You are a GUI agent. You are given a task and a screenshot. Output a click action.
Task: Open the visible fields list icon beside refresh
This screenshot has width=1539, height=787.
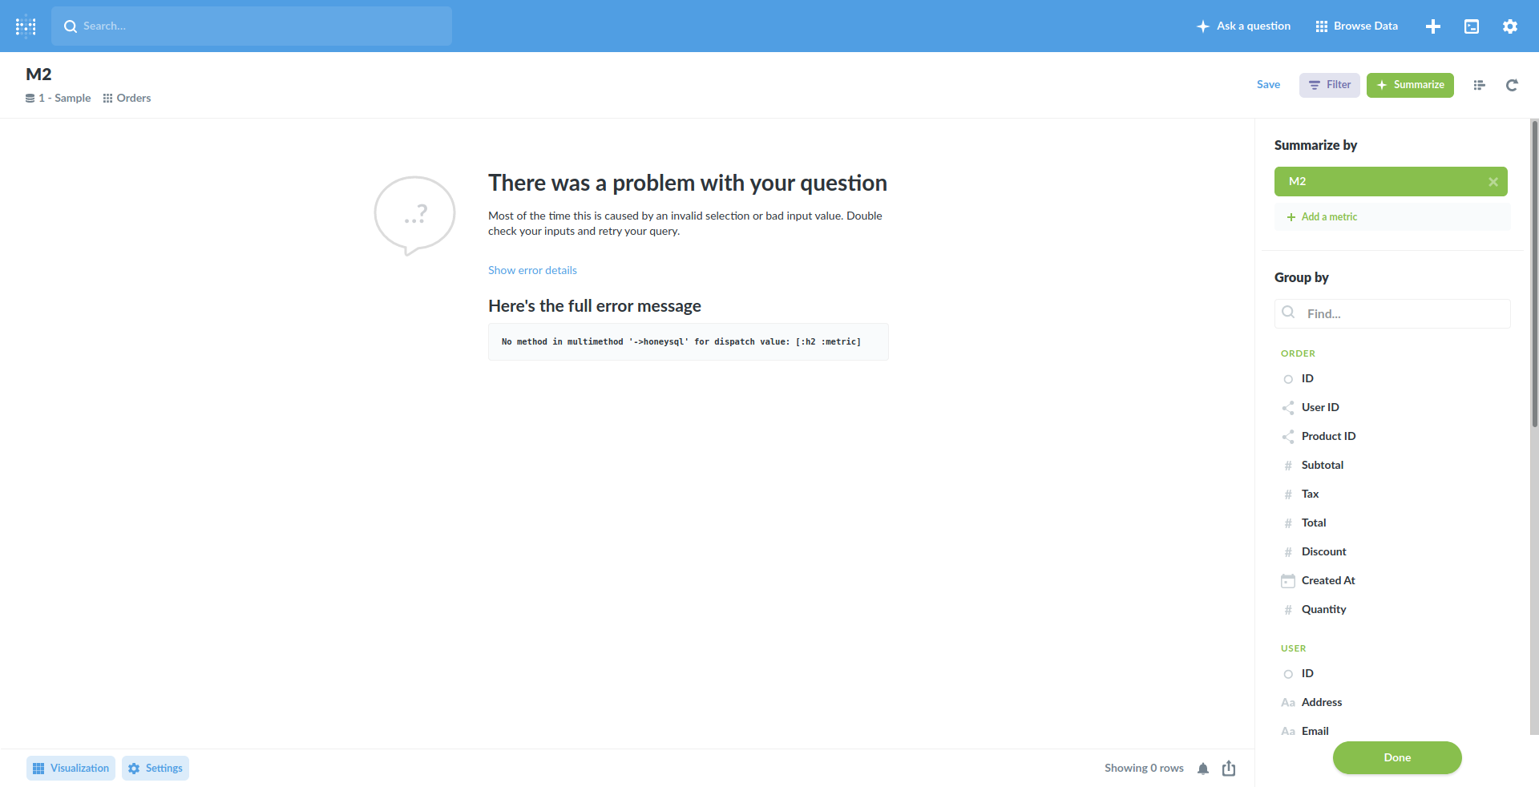click(x=1480, y=85)
